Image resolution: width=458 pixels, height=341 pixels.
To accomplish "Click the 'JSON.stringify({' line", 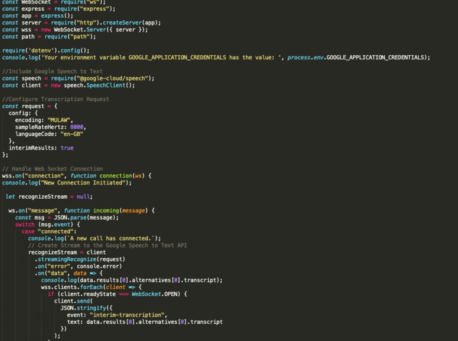I will [86, 308].
